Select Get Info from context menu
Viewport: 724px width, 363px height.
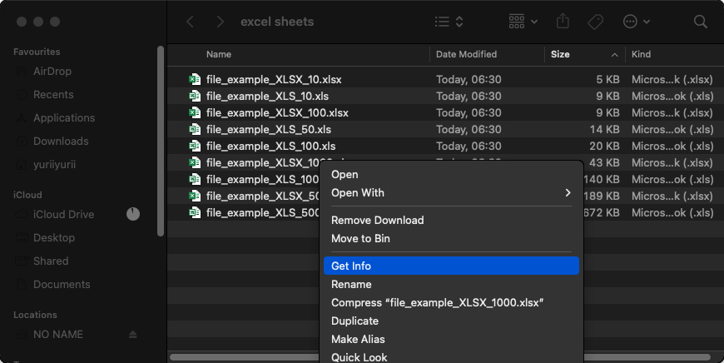tap(449, 266)
